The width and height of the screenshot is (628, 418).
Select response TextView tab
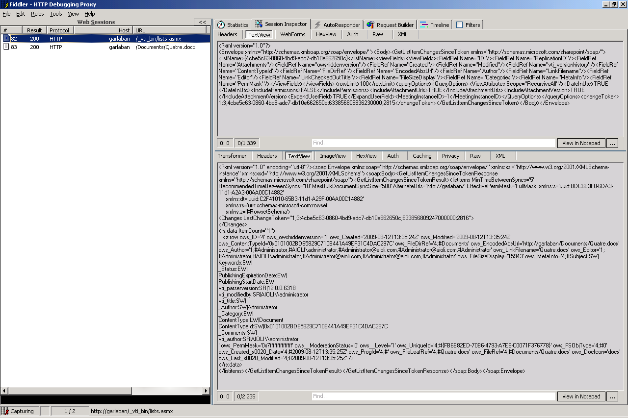pyautogui.click(x=299, y=156)
